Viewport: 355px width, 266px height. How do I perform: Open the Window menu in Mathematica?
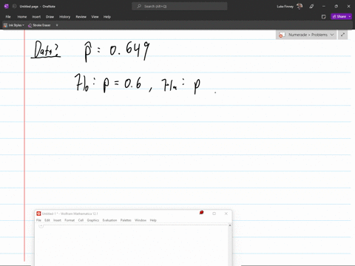141,220
